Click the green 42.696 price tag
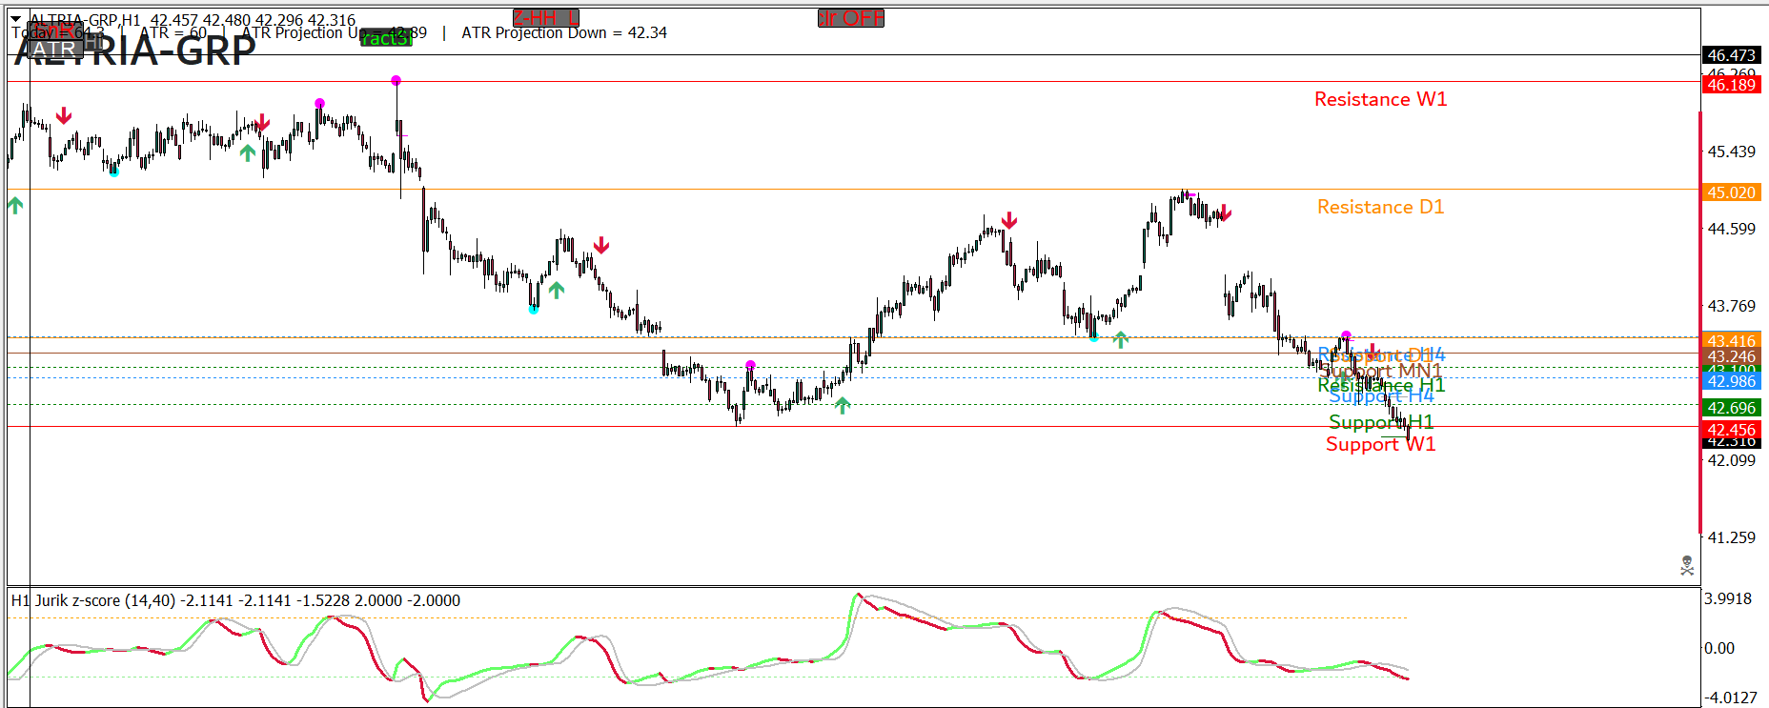 [1731, 408]
